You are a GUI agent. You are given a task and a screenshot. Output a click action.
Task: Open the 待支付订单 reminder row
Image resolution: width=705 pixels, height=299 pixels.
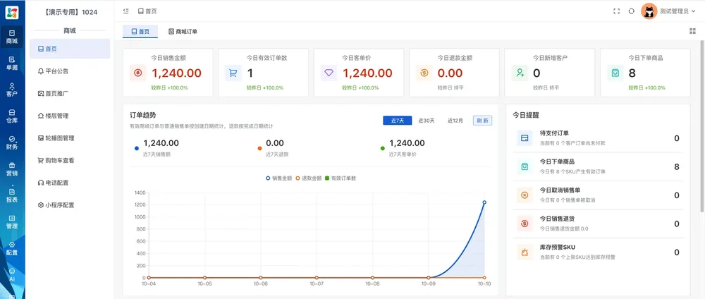click(x=598, y=138)
